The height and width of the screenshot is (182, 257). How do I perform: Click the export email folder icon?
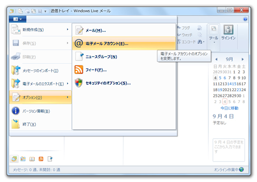(16, 84)
